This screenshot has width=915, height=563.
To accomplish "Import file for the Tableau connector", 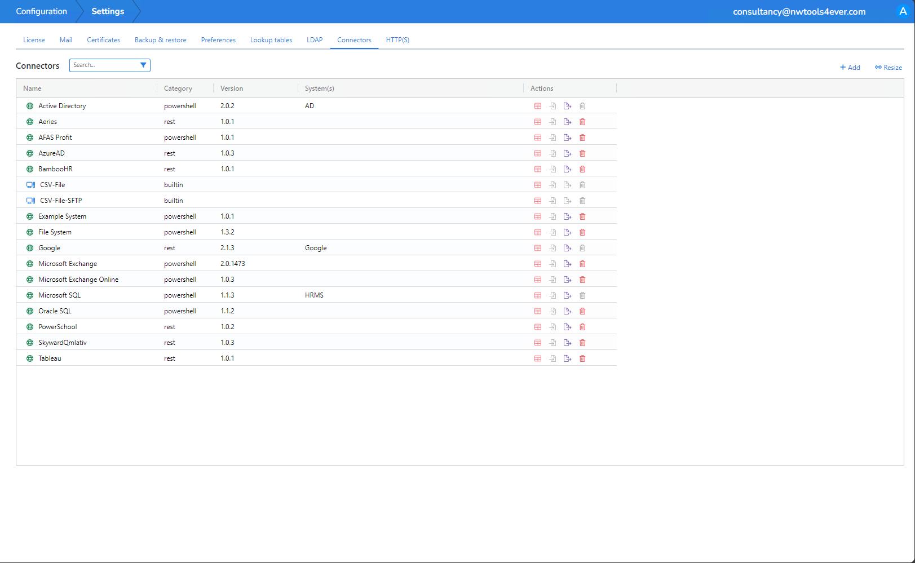I will pyautogui.click(x=552, y=358).
